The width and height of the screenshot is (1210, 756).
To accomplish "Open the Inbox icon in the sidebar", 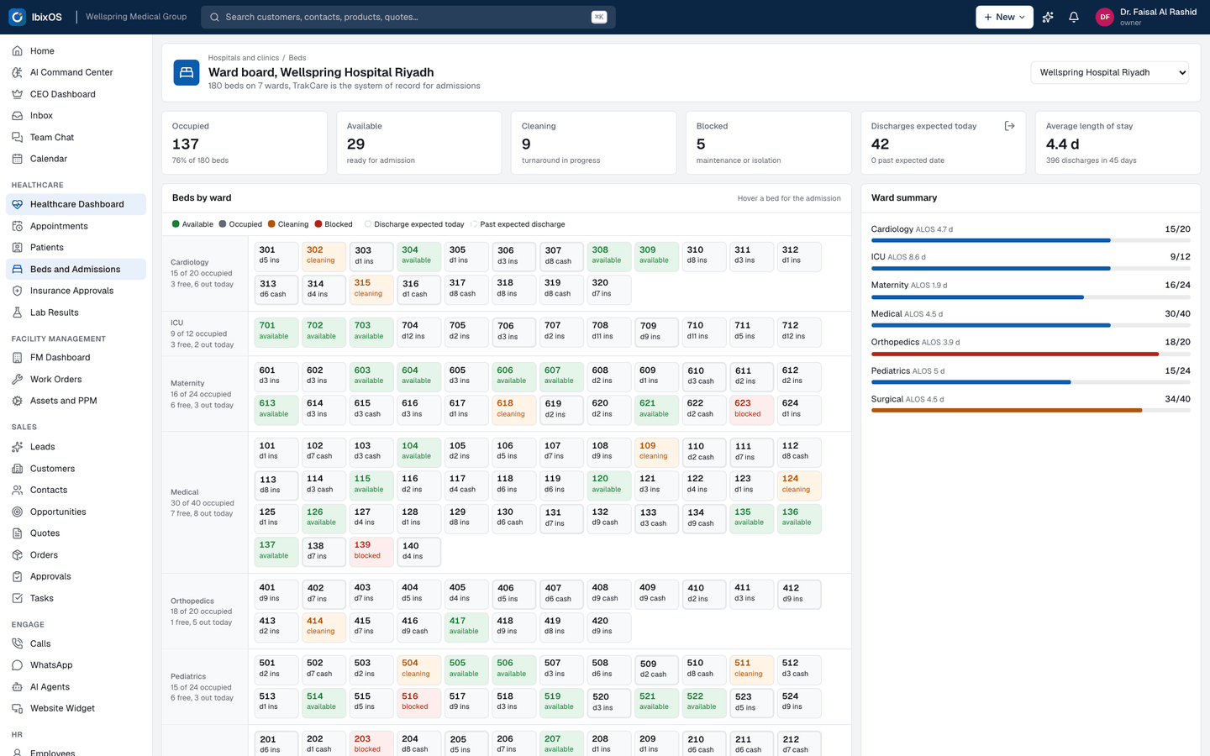I will (x=17, y=116).
